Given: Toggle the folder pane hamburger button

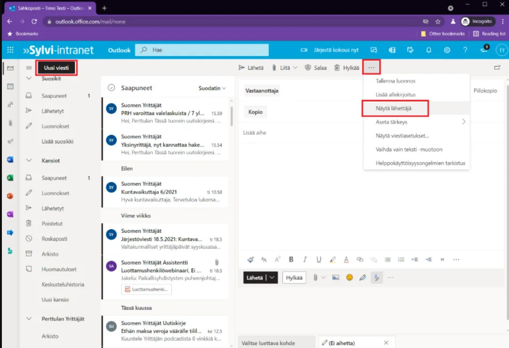Looking at the screenshot, I should click(x=29, y=68).
